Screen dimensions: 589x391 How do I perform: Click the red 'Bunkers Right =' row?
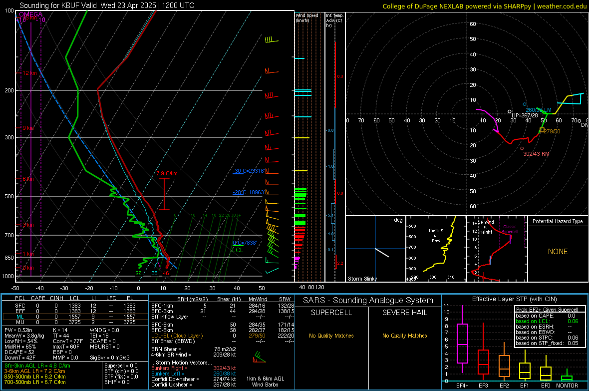click(194, 368)
